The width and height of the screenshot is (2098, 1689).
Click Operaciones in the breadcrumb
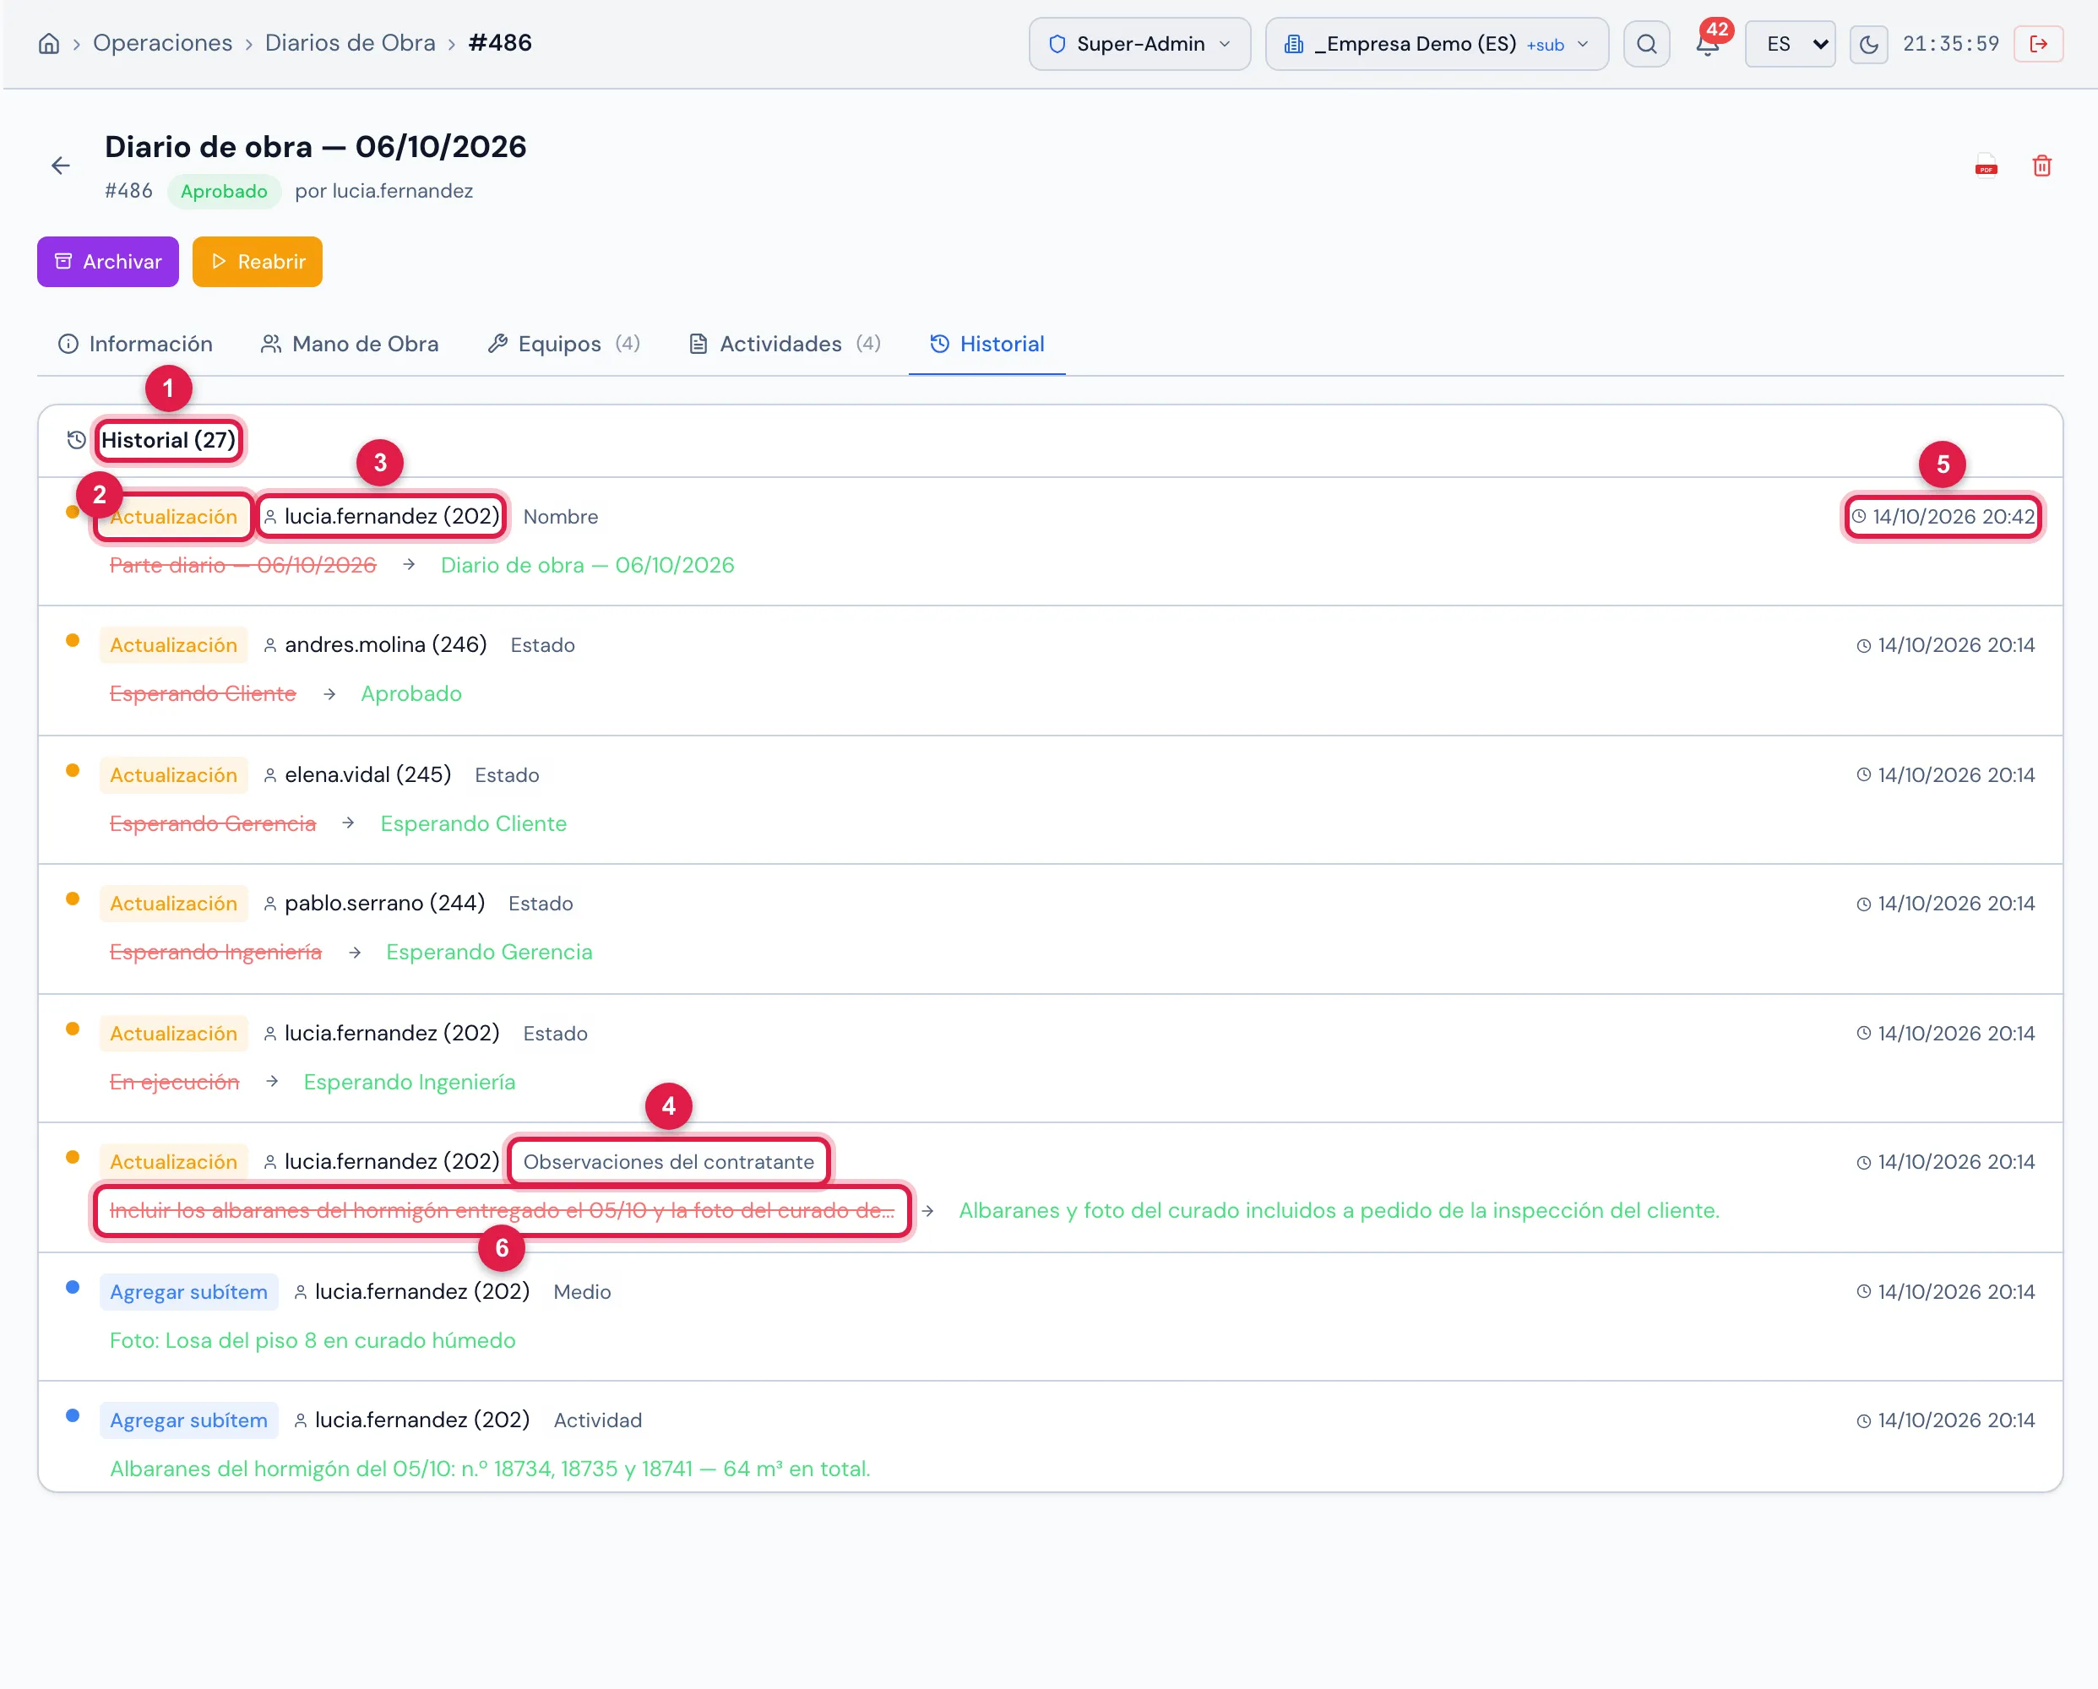click(162, 43)
